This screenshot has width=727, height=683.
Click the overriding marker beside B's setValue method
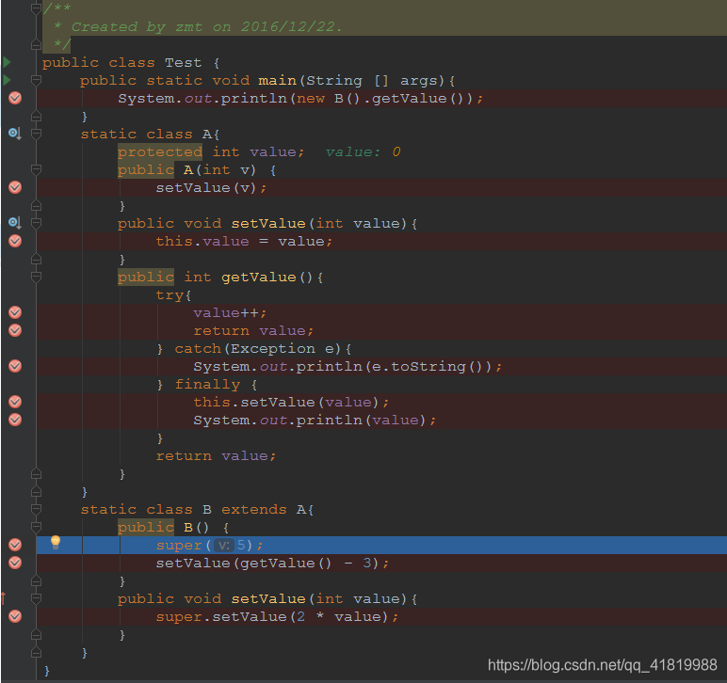(3, 598)
